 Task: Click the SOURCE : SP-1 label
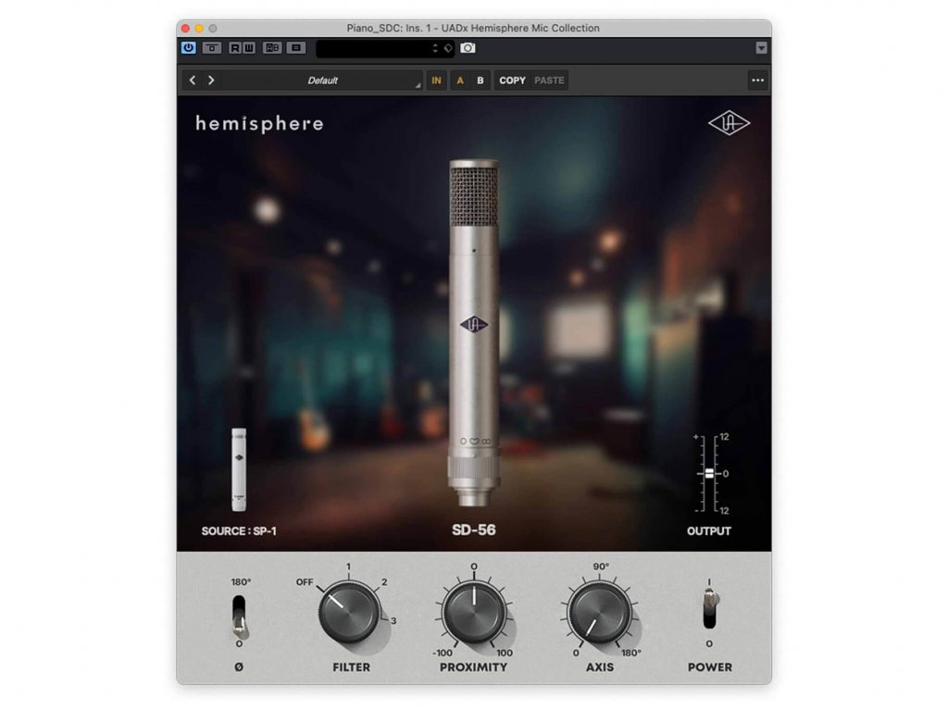click(239, 530)
